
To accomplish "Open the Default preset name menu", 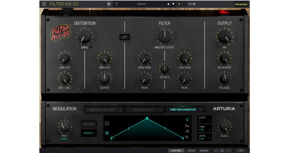I will coord(141,4).
